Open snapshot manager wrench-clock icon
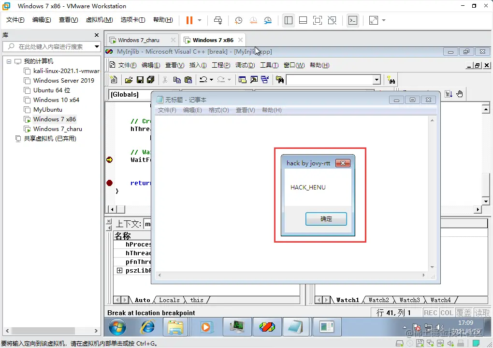Screen dimensions: 493x348 click(268, 20)
